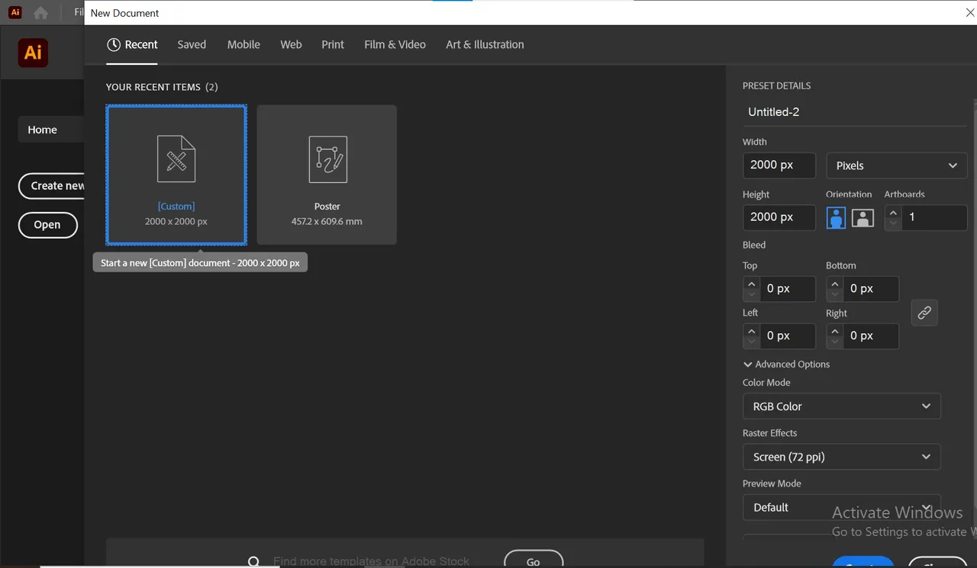Increase the Artboards count stepper
Viewport: 977px width, 568px height.
[893, 213]
